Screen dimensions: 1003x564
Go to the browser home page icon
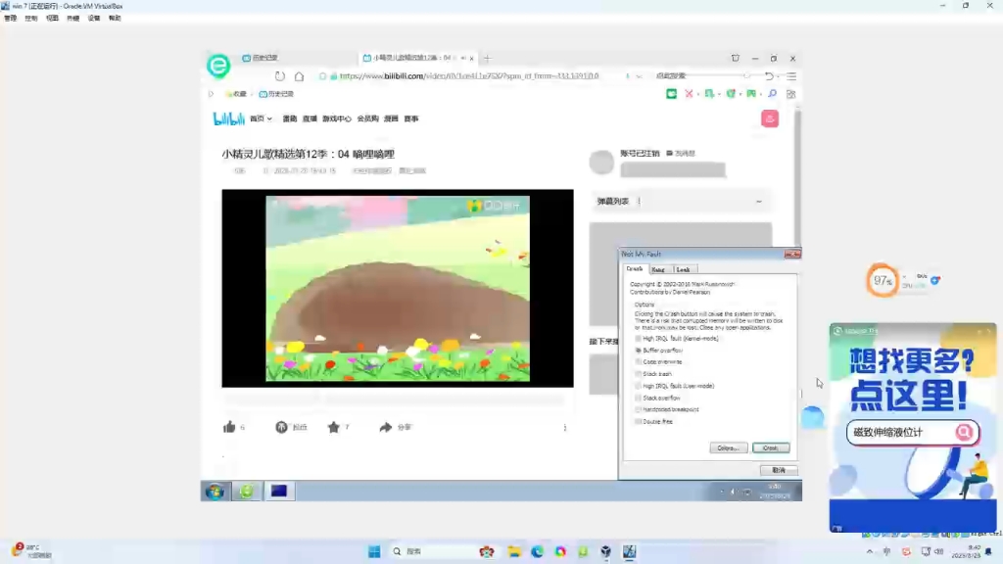299,76
